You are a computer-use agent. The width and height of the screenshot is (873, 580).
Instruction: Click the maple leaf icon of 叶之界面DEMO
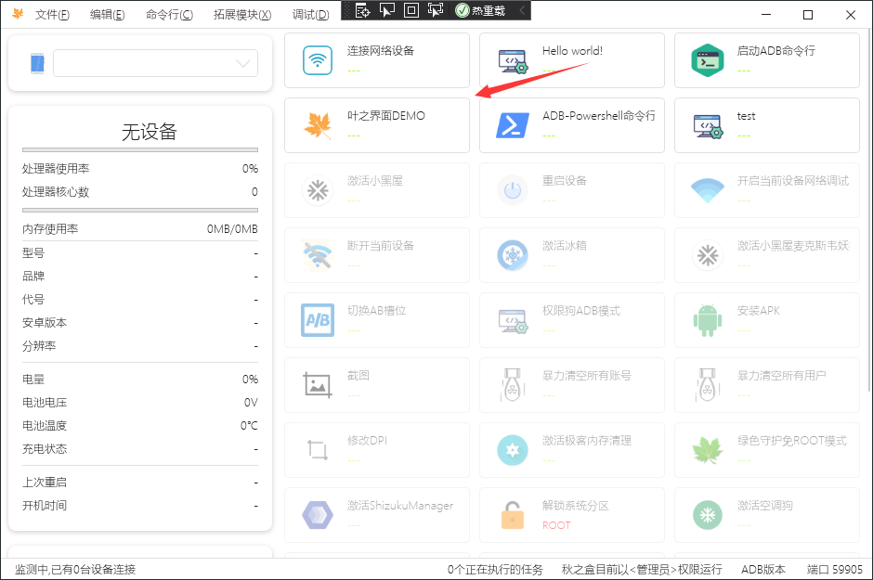(318, 125)
